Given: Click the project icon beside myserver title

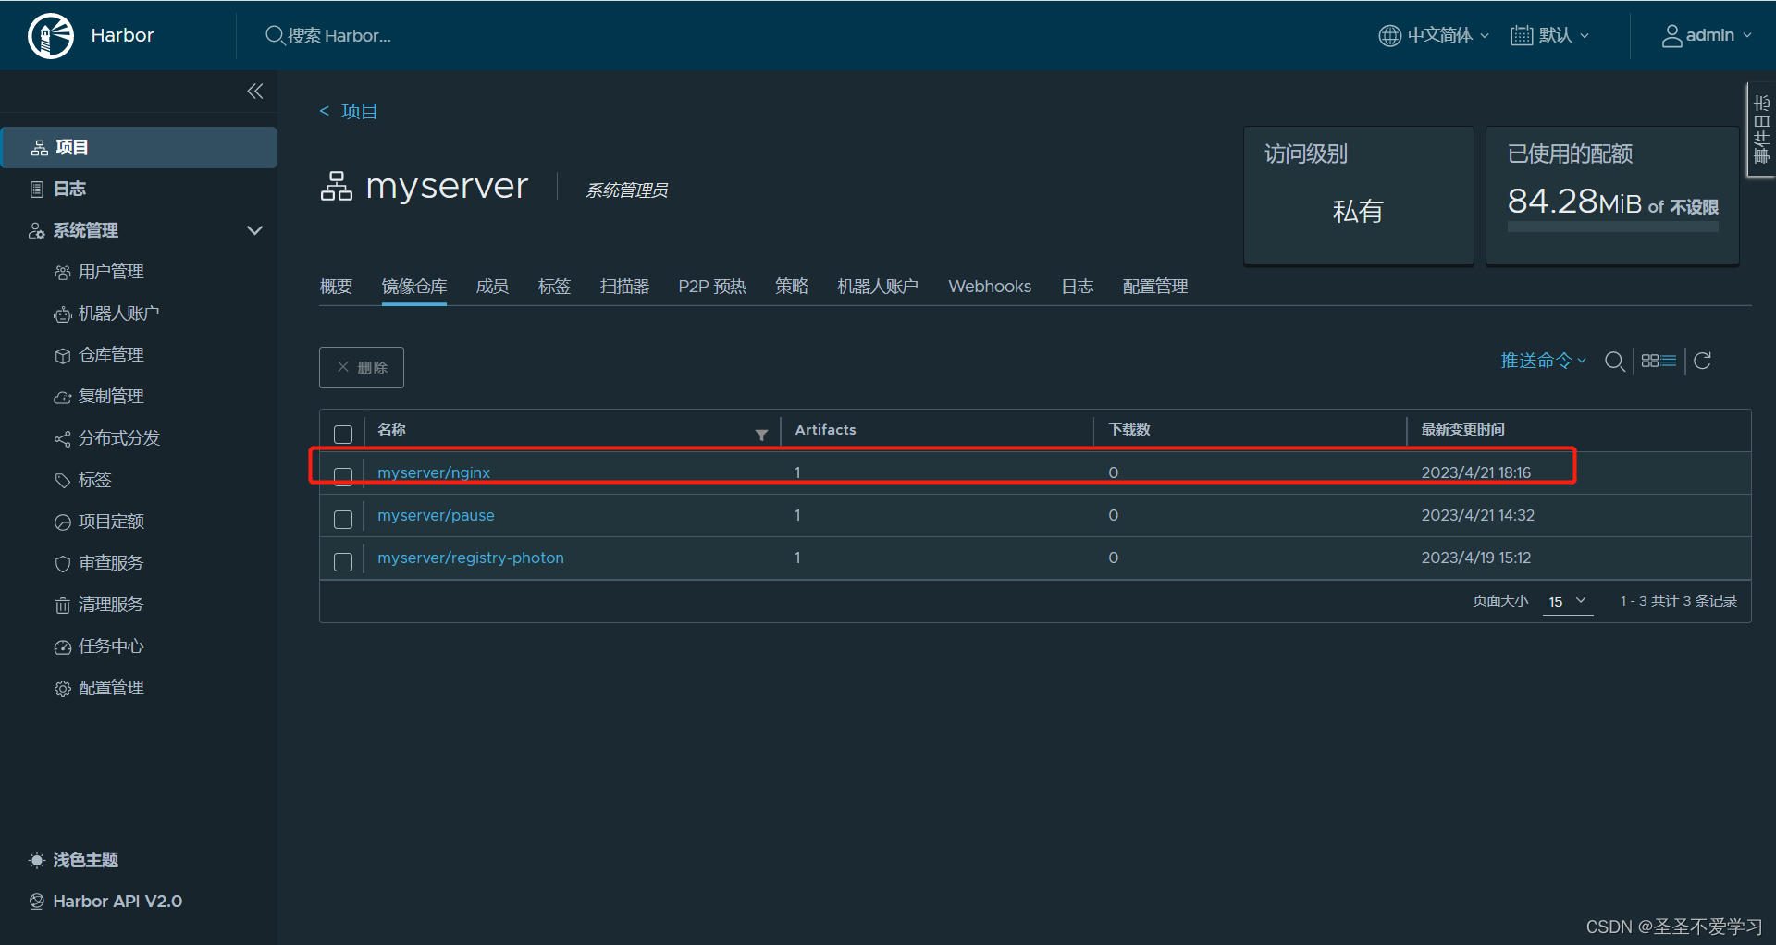Looking at the screenshot, I should pyautogui.click(x=337, y=186).
